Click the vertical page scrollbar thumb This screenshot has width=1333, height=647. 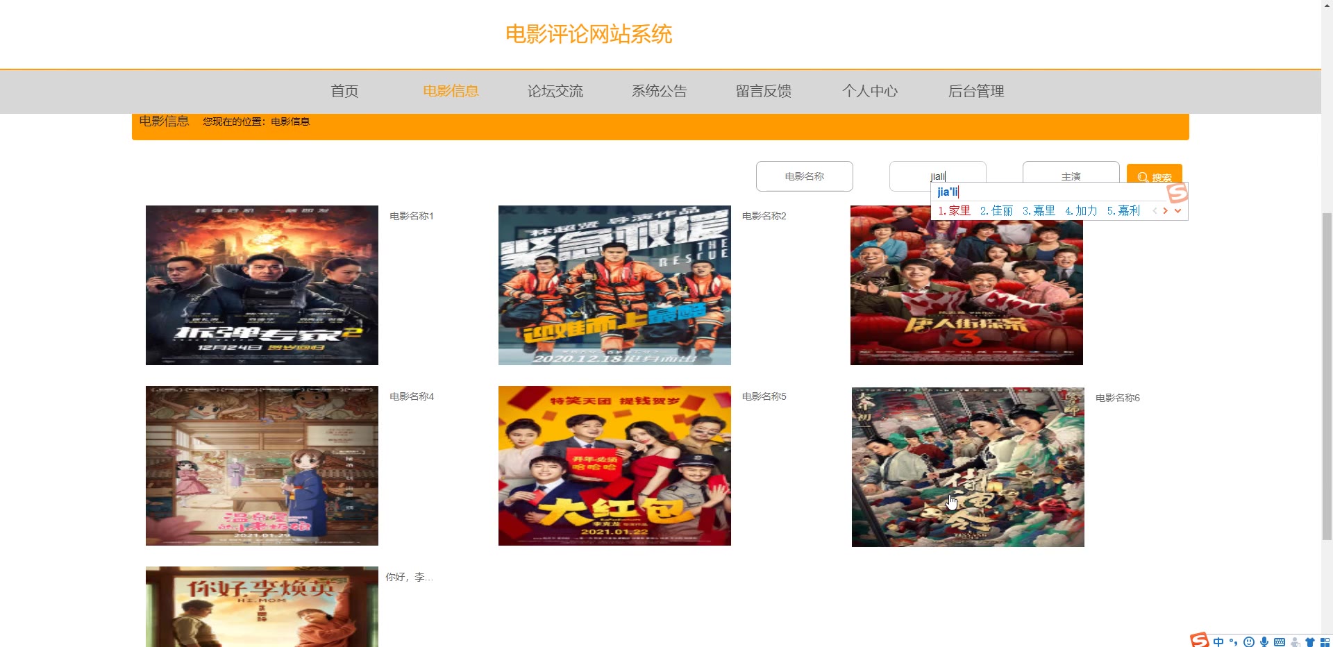click(x=1327, y=376)
